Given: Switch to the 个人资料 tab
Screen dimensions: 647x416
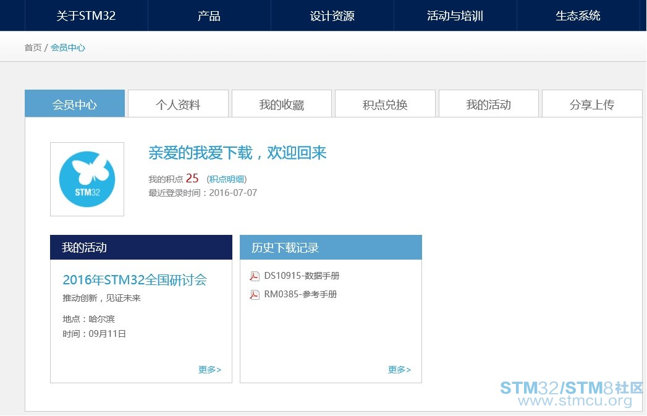Looking at the screenshot, I should tap(178, 104).
